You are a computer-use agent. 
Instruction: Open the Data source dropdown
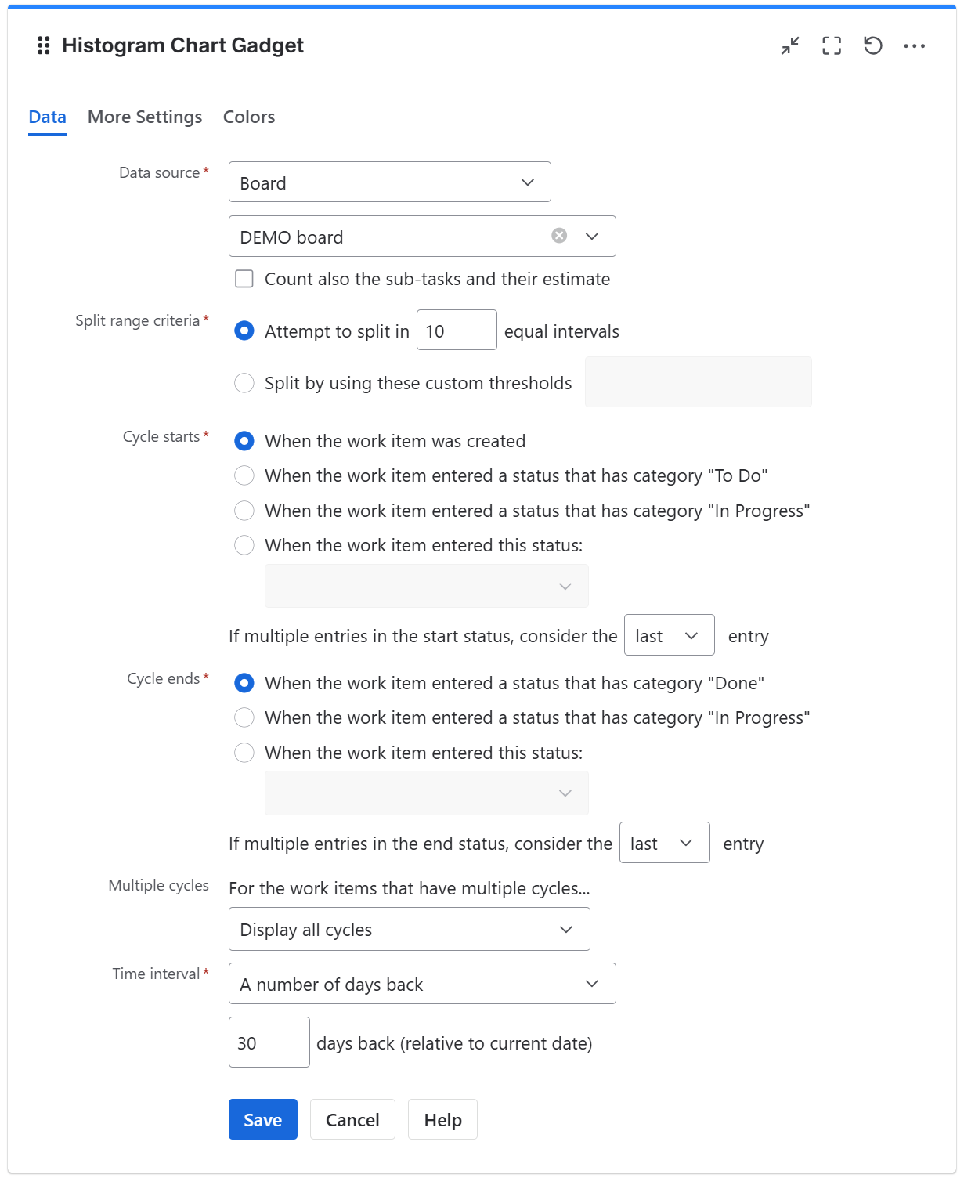pos(389,182)
